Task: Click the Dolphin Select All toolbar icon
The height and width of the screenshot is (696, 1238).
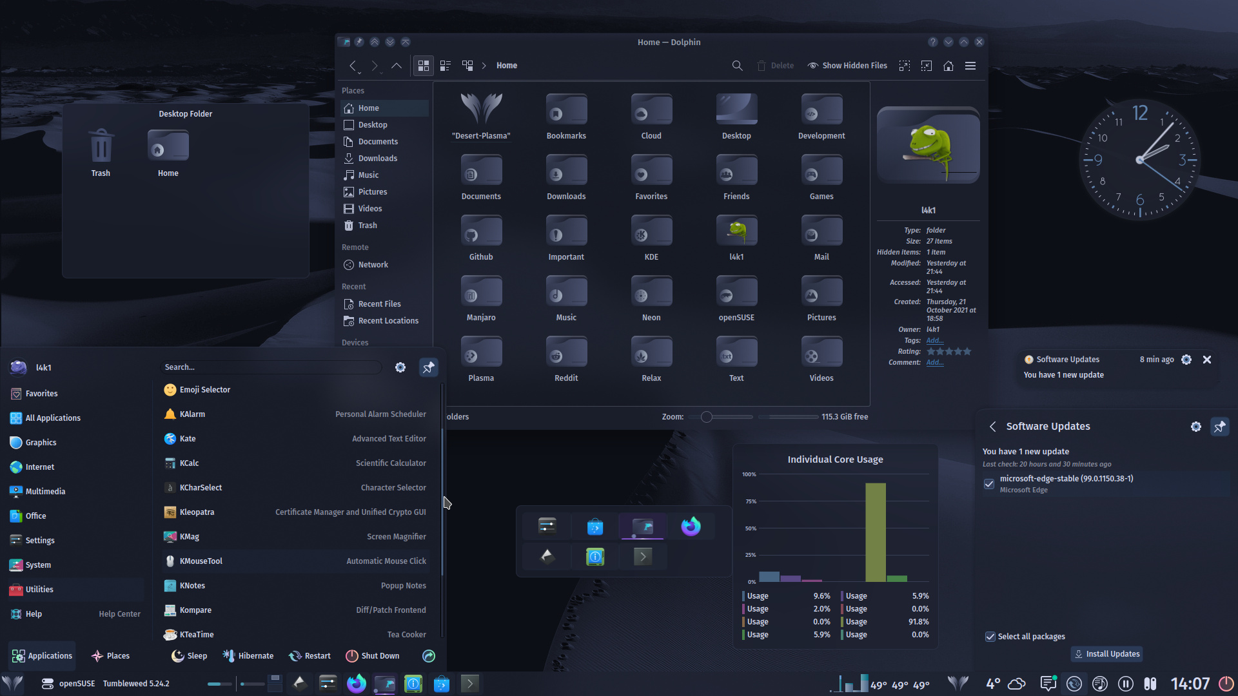Action: pos(905,66)
